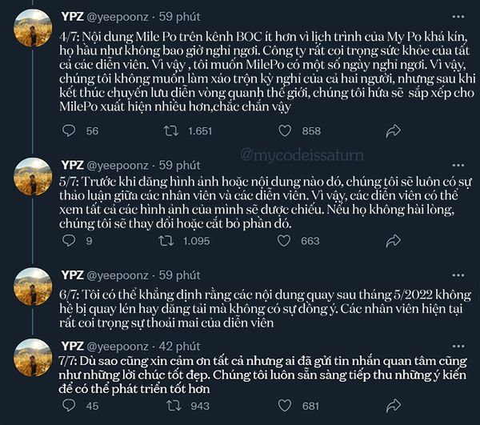
Task: Open the more options menu on the 4/7 tweet
Action: pyautogui.click(x=458, y=15)
